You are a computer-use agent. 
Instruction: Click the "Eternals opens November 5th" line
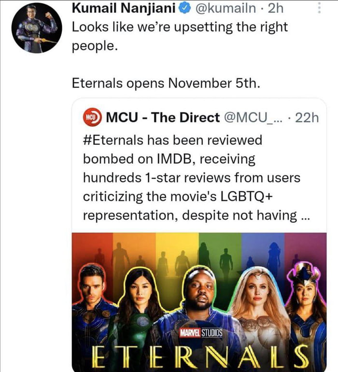(166, 83)
